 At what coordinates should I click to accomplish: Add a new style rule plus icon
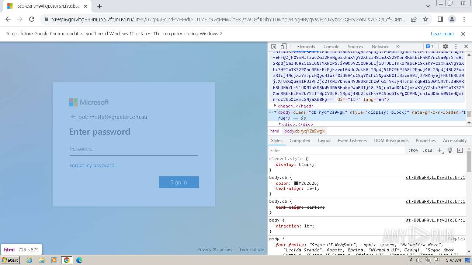(x=440, y=150)
